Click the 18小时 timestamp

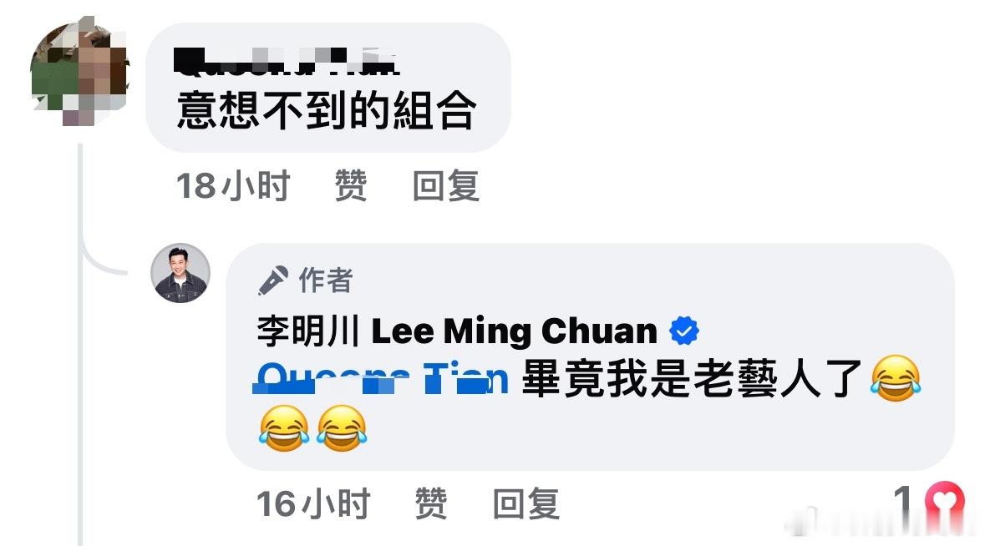tap(233, 186)
